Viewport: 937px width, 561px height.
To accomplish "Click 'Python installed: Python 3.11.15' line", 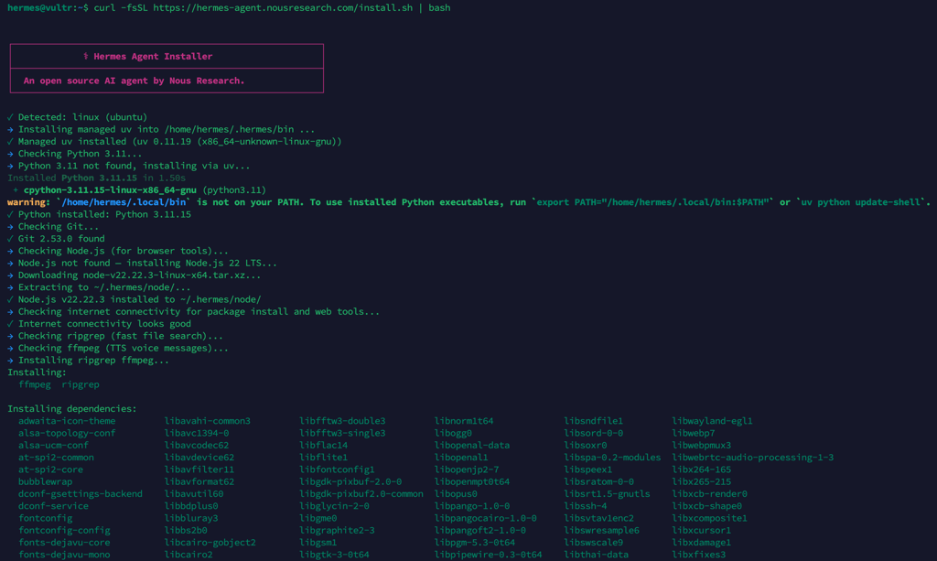I will [x=99, y=214].
